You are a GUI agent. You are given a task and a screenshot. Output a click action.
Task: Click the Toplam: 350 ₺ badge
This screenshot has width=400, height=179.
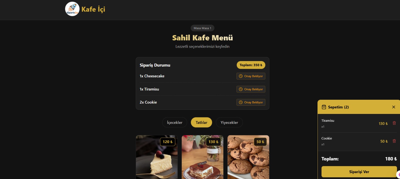[x=251, y=65]
